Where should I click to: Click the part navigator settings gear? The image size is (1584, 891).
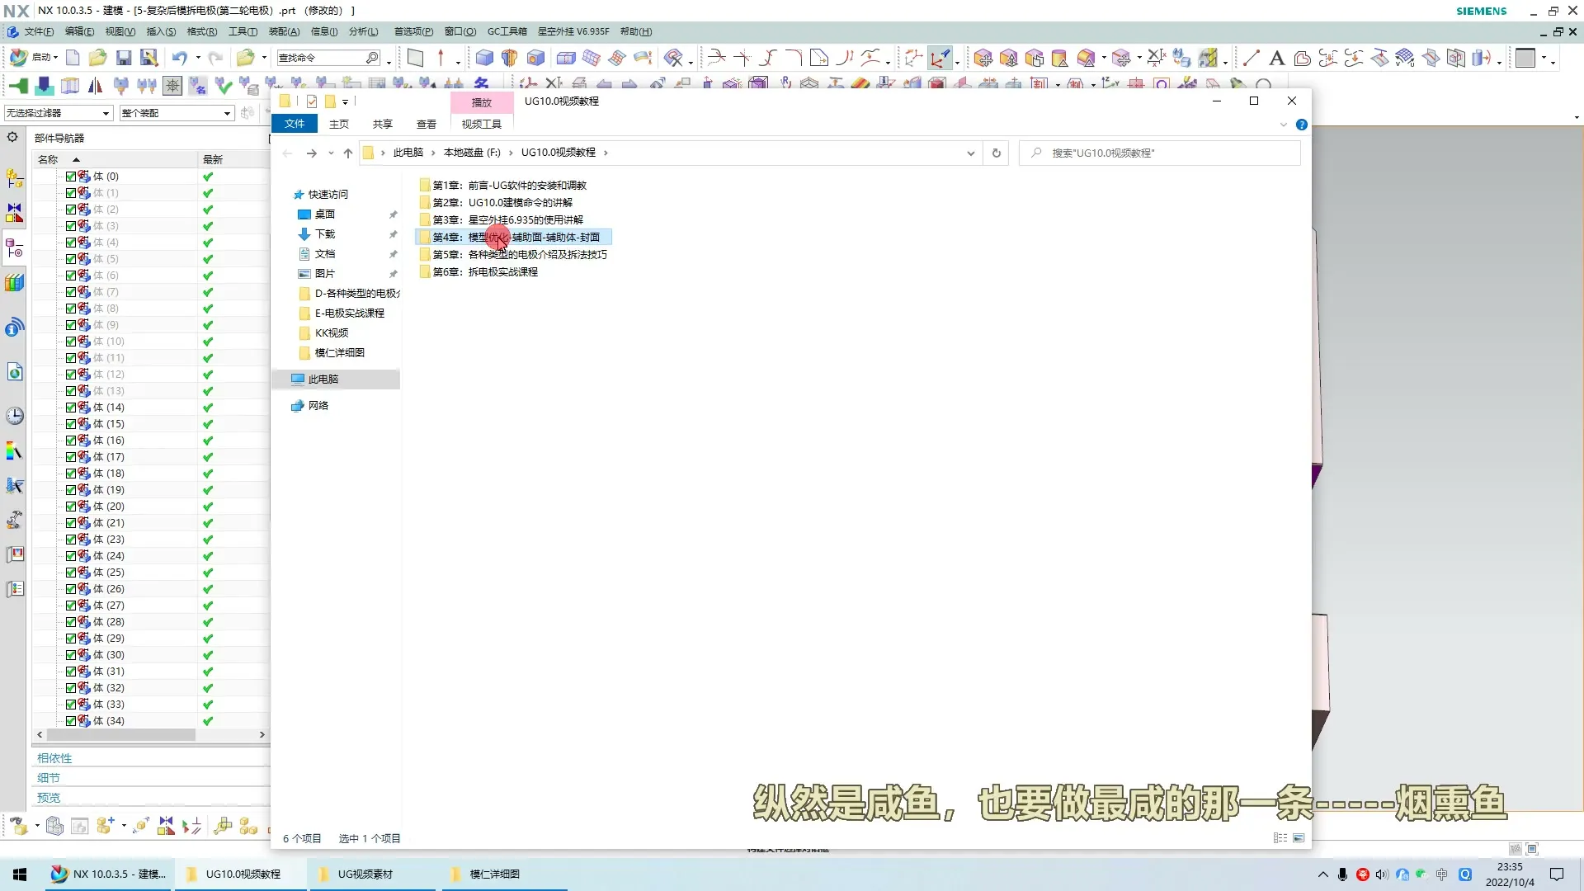click(x=12, y=137)
